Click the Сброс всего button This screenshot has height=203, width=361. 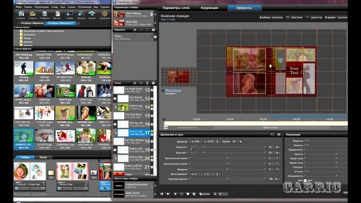(x=294, y=17)
